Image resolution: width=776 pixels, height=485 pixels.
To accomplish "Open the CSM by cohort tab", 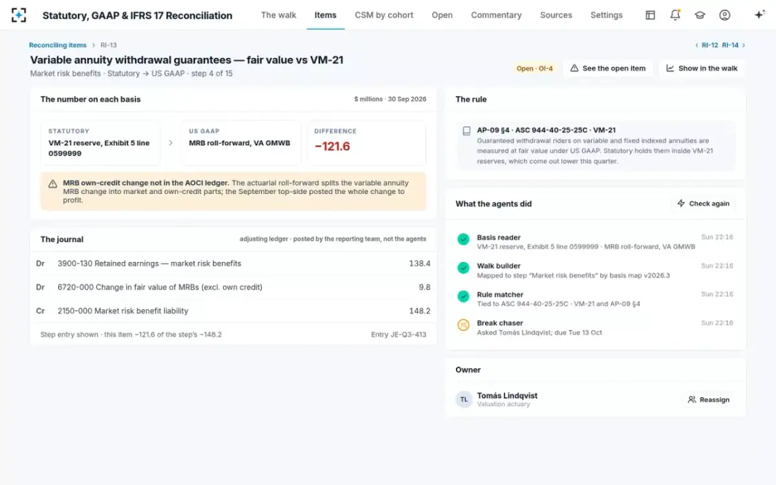I will [384, 15].
